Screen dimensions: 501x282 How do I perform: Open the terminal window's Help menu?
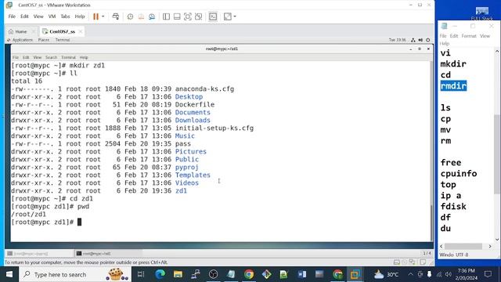point(84,57)
